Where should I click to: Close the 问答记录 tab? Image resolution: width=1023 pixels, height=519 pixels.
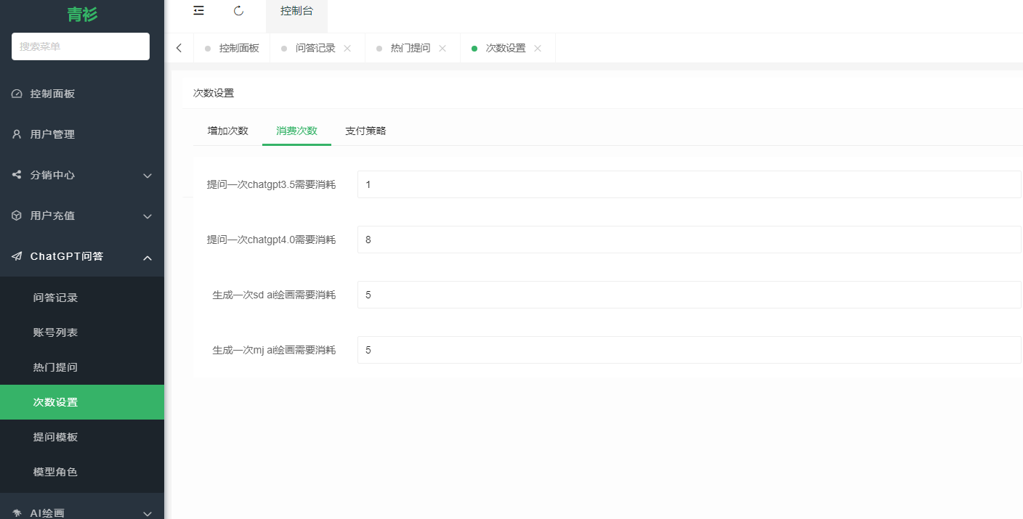347,48
